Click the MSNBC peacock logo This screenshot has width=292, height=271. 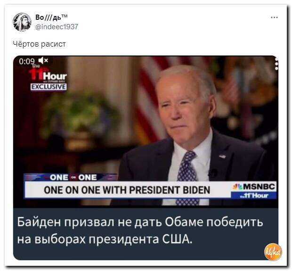tap(237, 187)
